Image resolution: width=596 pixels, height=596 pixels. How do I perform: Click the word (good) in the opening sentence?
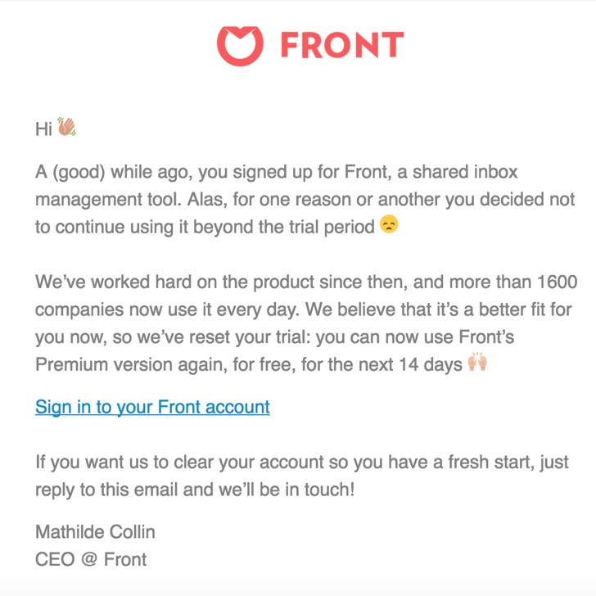pyautogui.click(x=79, y=172)
